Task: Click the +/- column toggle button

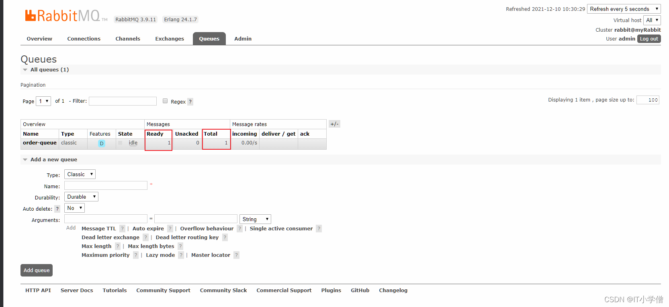Action: pyautogui.click(x=334, y=124)
